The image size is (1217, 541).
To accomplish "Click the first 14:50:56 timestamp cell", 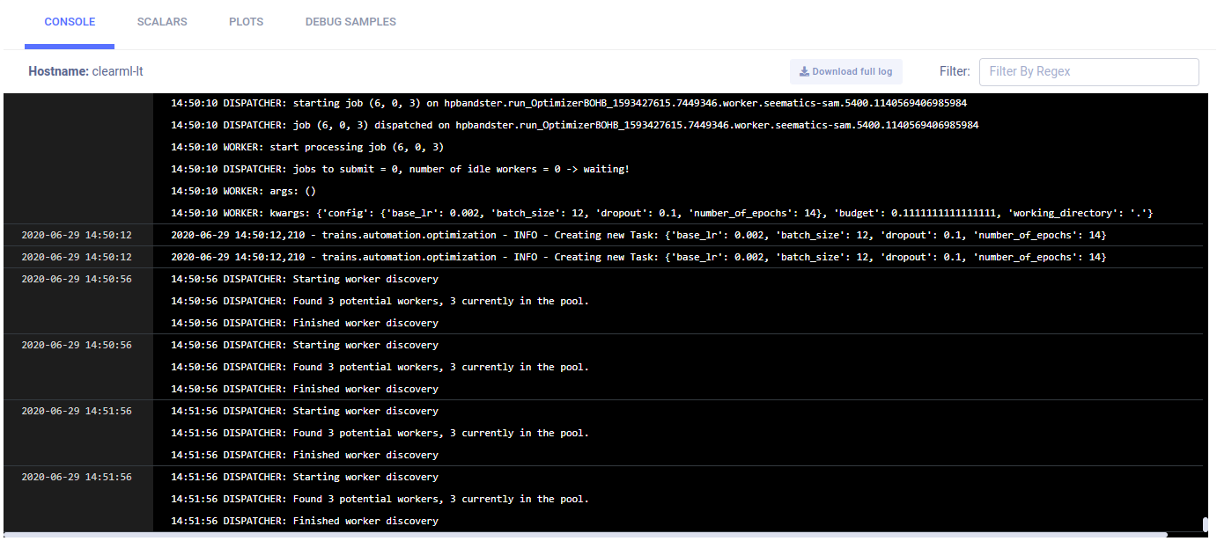I will click(77, 279).
